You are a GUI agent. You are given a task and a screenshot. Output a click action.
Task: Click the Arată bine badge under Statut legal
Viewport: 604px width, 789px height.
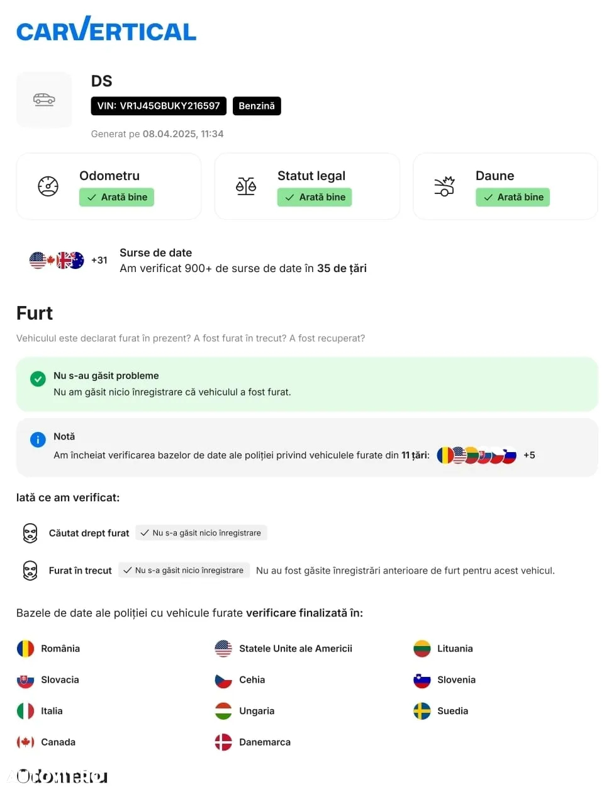(315, 197)
